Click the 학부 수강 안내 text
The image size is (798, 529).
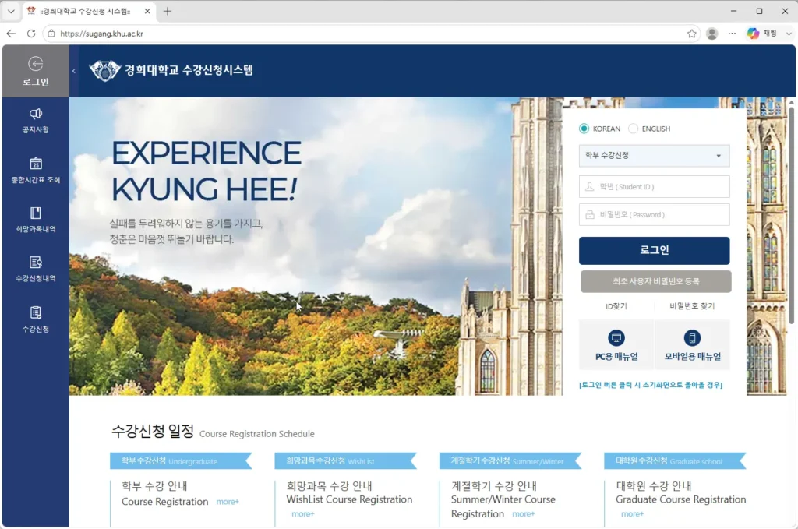pos(154,486)
